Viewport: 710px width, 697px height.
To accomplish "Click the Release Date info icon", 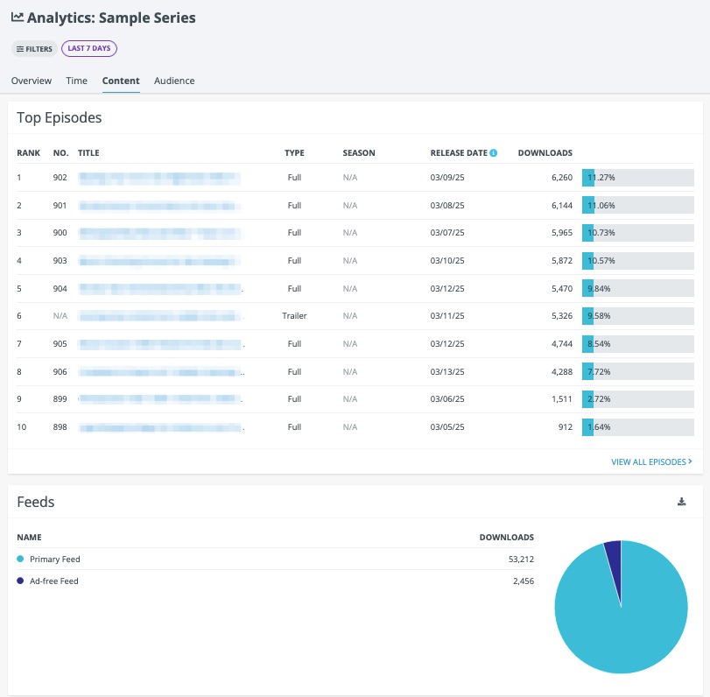I will pyautogui.click(x=494, y=153).
